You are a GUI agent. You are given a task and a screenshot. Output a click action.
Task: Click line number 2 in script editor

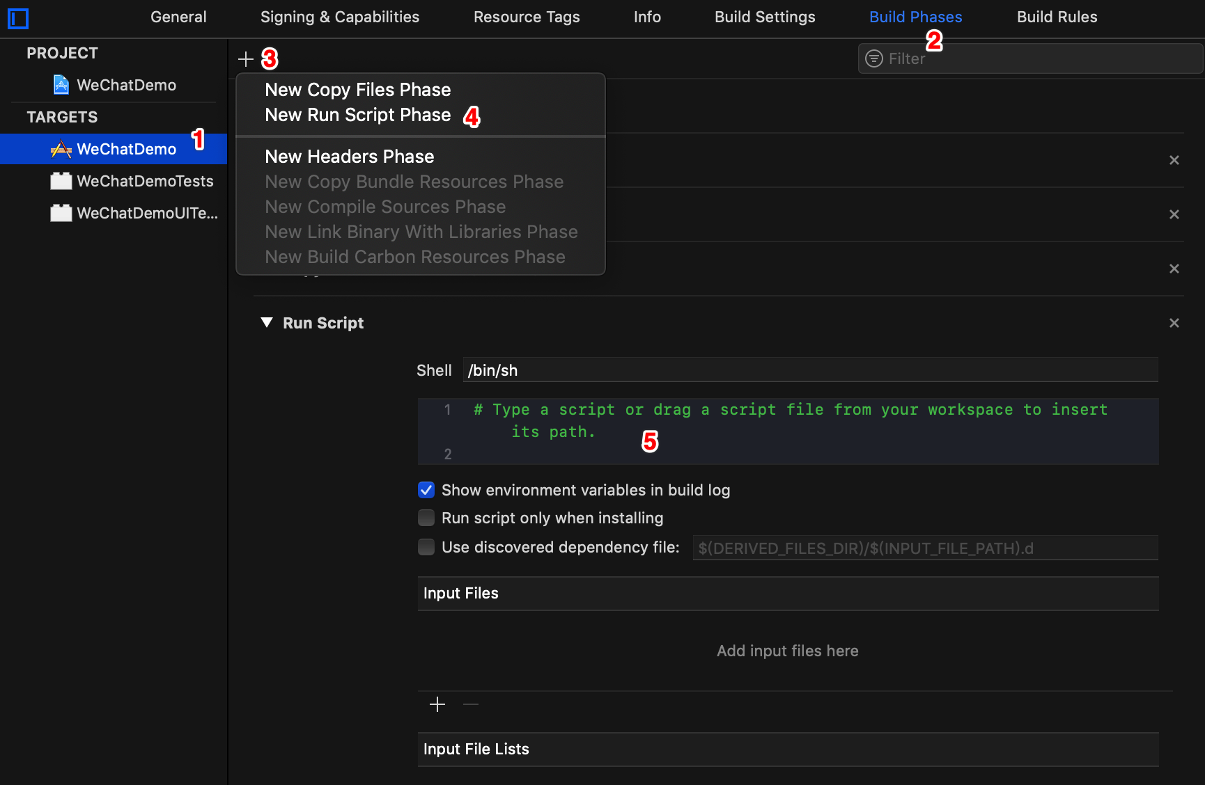coord(448,454)
